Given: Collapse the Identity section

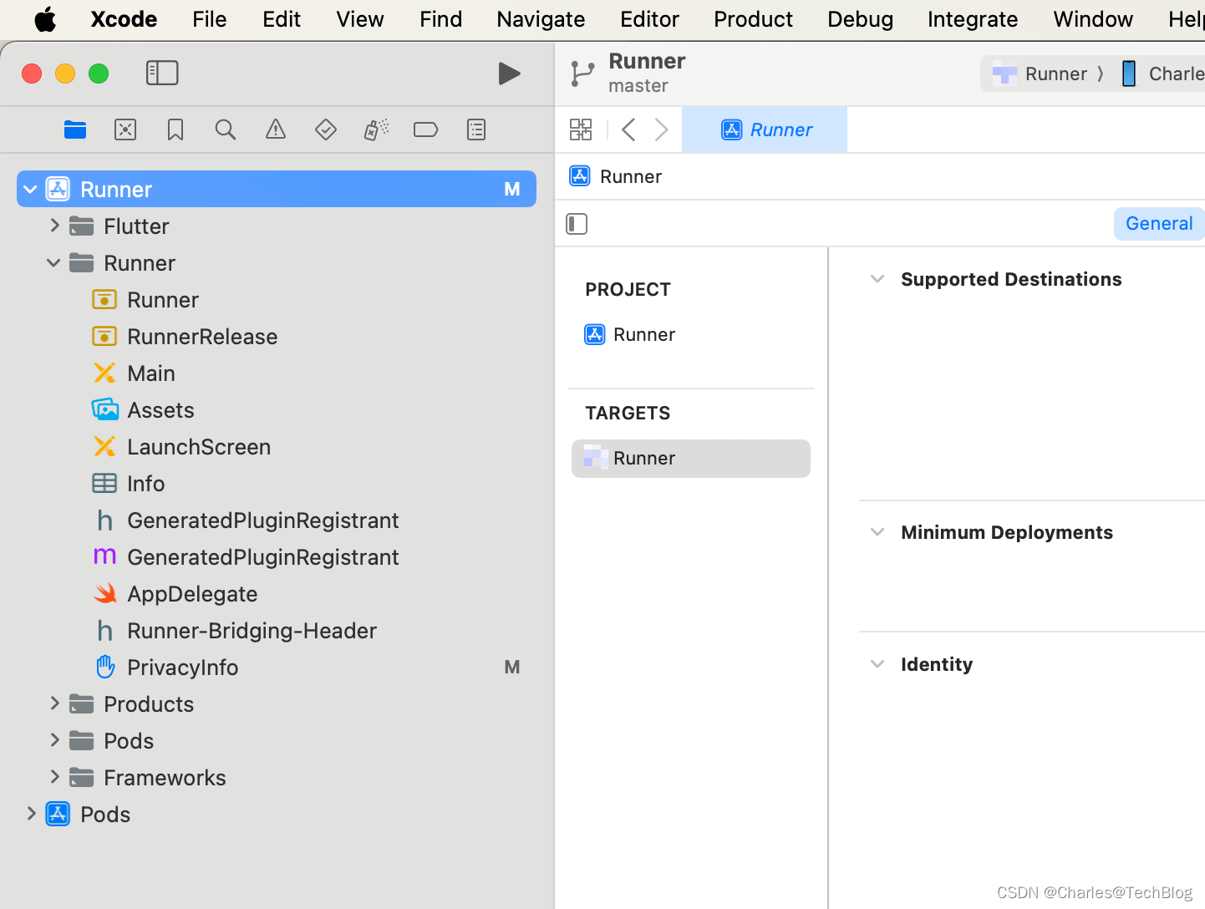Looking at the screenshot, I should (877, 664).
